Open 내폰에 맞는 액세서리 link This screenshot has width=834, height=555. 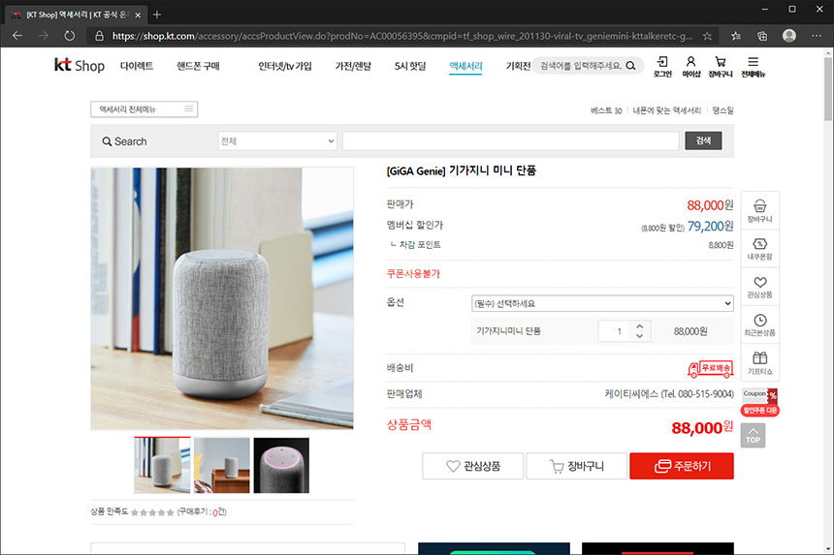point(667,110)
